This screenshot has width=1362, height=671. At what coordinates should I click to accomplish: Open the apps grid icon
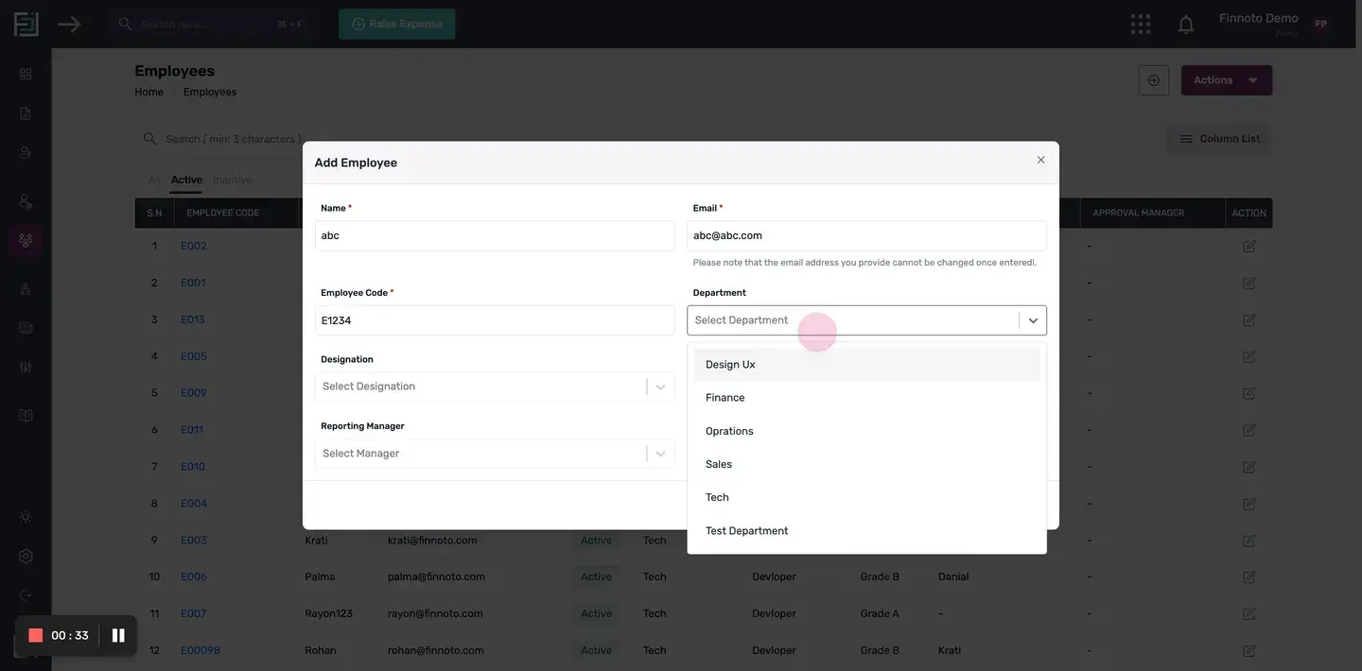click(1141, 24)
